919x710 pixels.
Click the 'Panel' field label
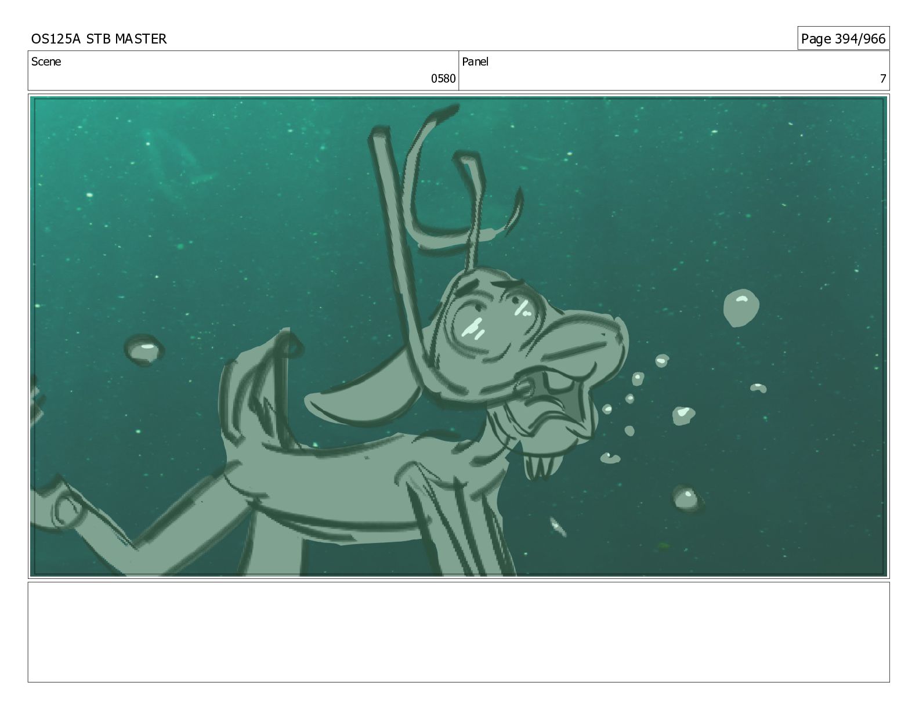[x=475, y=61]
